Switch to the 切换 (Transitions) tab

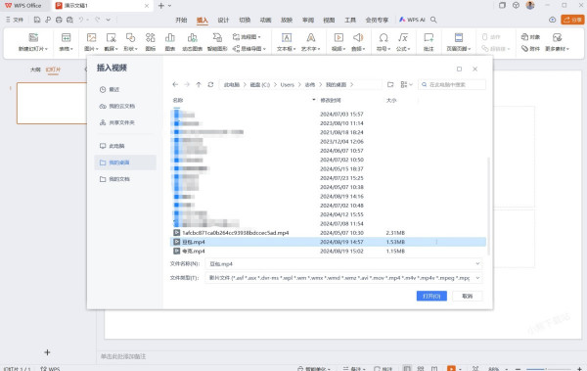coord(245,20)
